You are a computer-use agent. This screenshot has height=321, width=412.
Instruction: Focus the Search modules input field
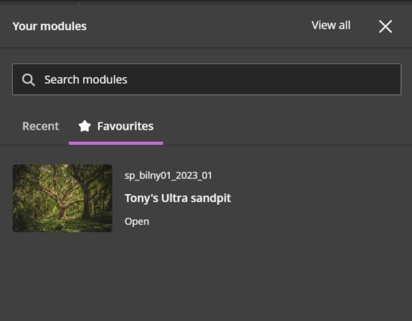click(206, 79)
